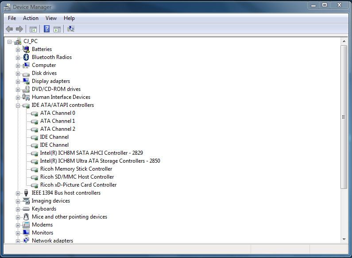Click the Back arrow toolbar icon
Viewport: 352px width, 258px height.
coord(9,29)
